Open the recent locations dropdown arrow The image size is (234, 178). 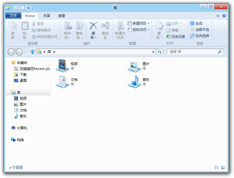coord(25,52)
